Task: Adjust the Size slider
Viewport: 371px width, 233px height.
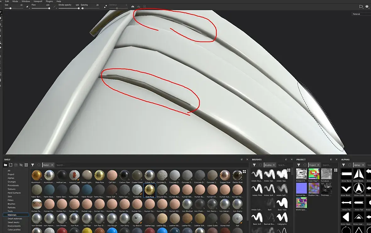Action: (x=14, y=8)
